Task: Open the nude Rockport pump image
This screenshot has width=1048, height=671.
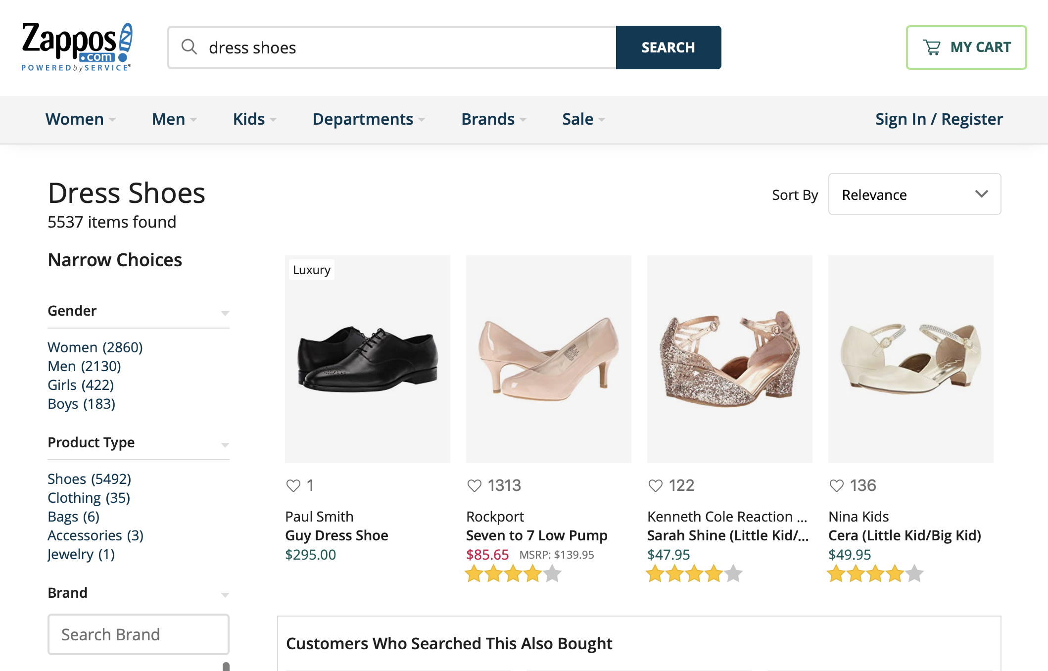Action: pos(549,359)
